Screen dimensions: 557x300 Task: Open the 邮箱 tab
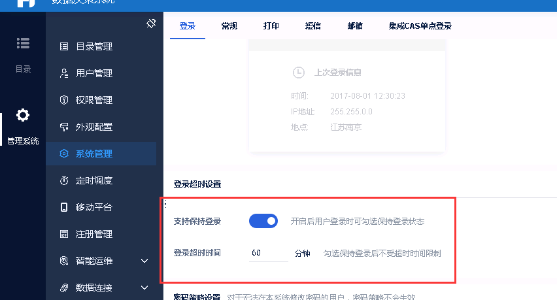pyautogui.click(x=355, y=26)
